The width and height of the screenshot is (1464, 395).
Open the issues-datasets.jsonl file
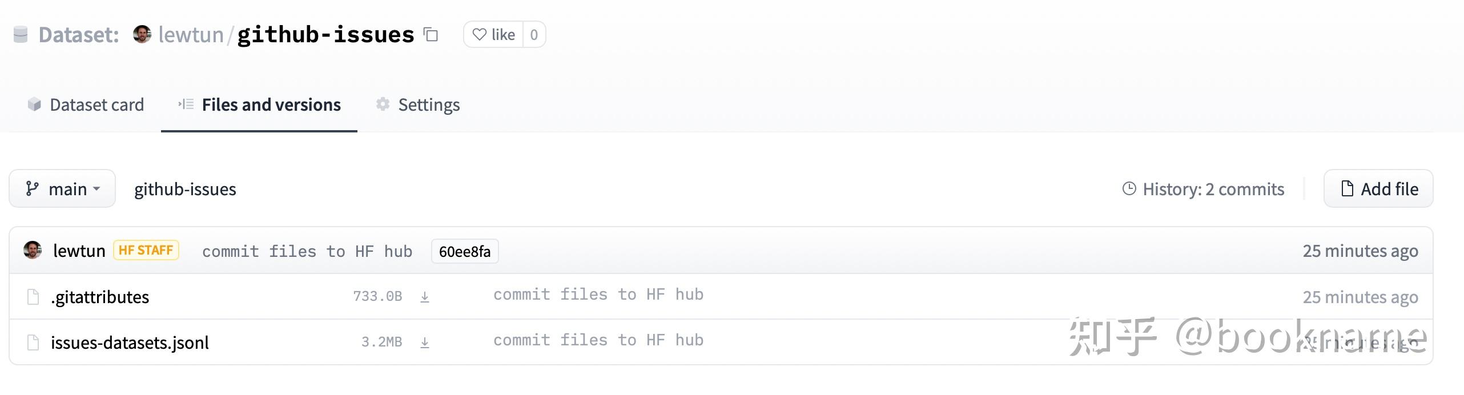130,342
